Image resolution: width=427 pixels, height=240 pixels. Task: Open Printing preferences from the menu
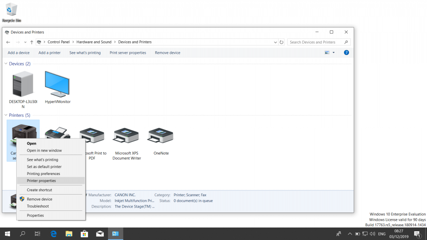(x=51, y=174)
